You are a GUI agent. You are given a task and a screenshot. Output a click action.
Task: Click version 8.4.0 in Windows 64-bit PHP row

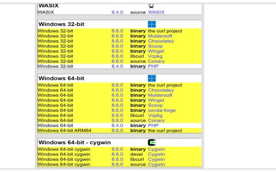tap(117, 126)
